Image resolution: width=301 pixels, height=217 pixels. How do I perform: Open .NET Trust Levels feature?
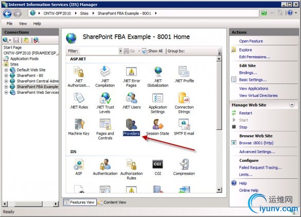[x=105, y=103]
